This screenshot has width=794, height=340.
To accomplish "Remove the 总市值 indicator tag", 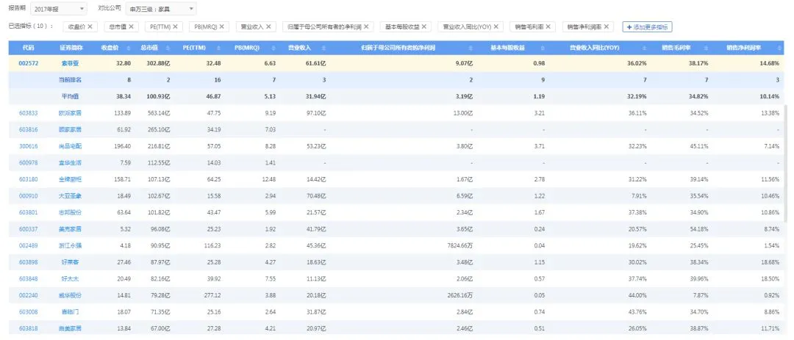I will pos(131,27).
